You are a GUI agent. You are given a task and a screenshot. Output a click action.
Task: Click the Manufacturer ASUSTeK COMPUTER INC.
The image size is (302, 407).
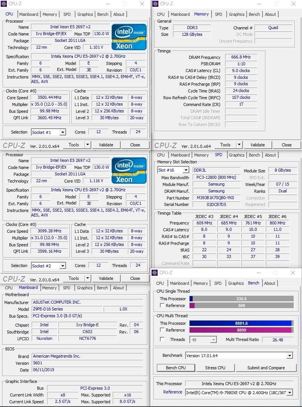click(x=87, y=302)
